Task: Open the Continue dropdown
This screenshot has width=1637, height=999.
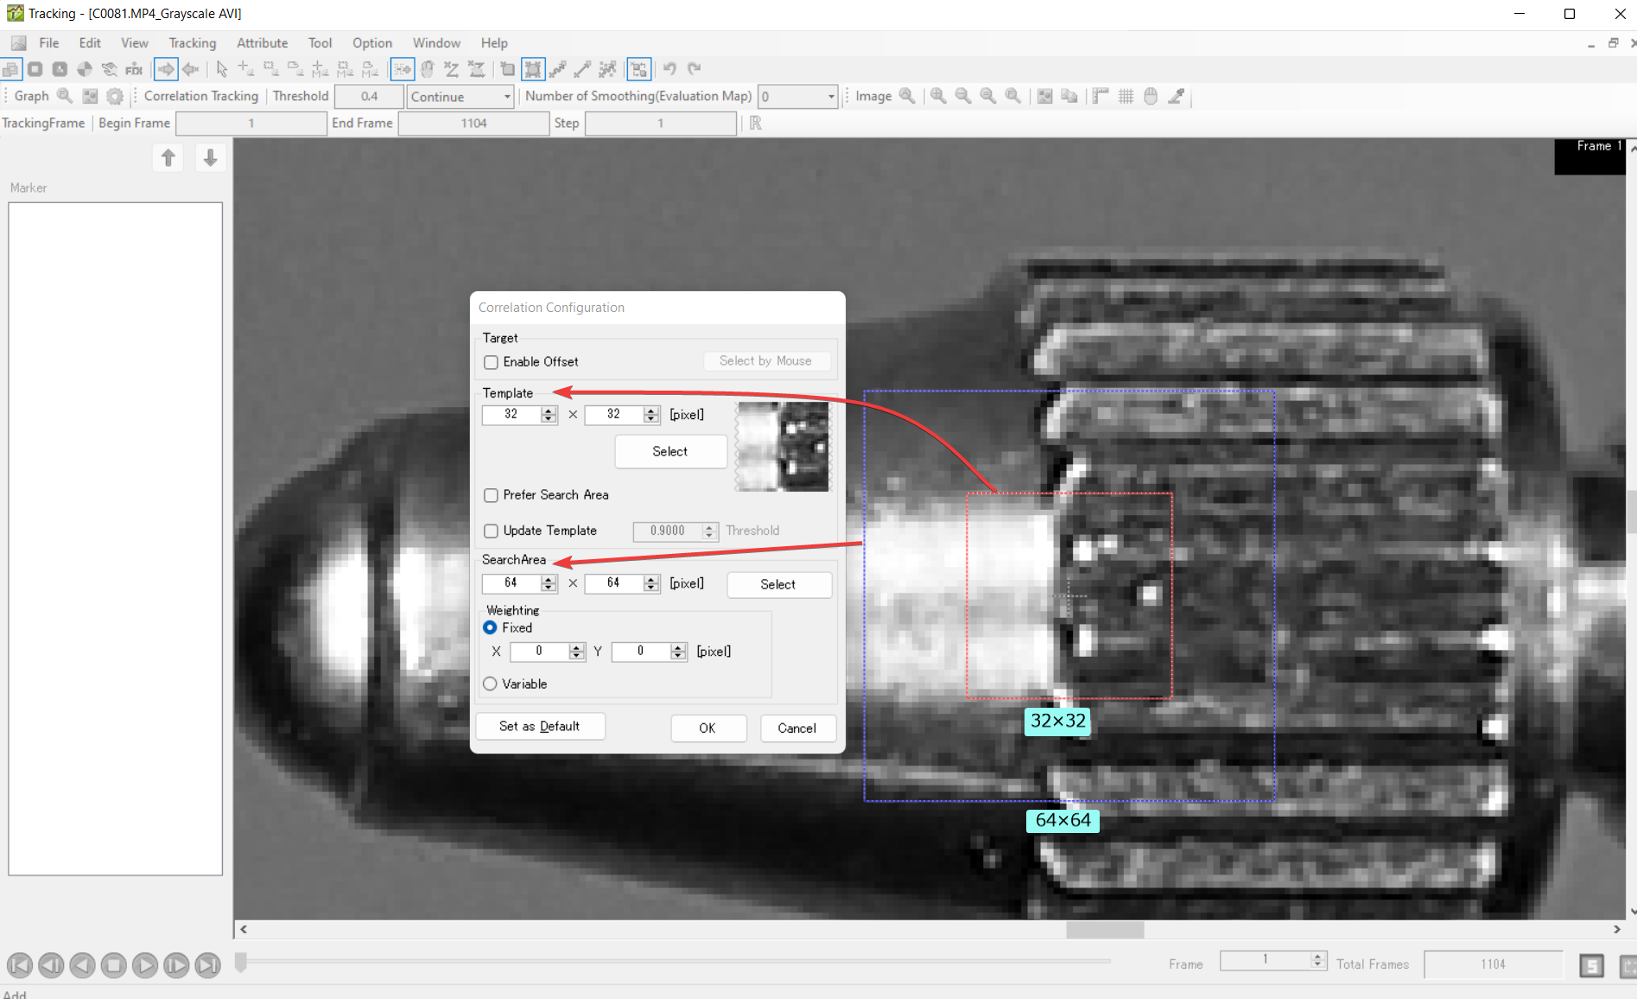Action: (461, 97)
